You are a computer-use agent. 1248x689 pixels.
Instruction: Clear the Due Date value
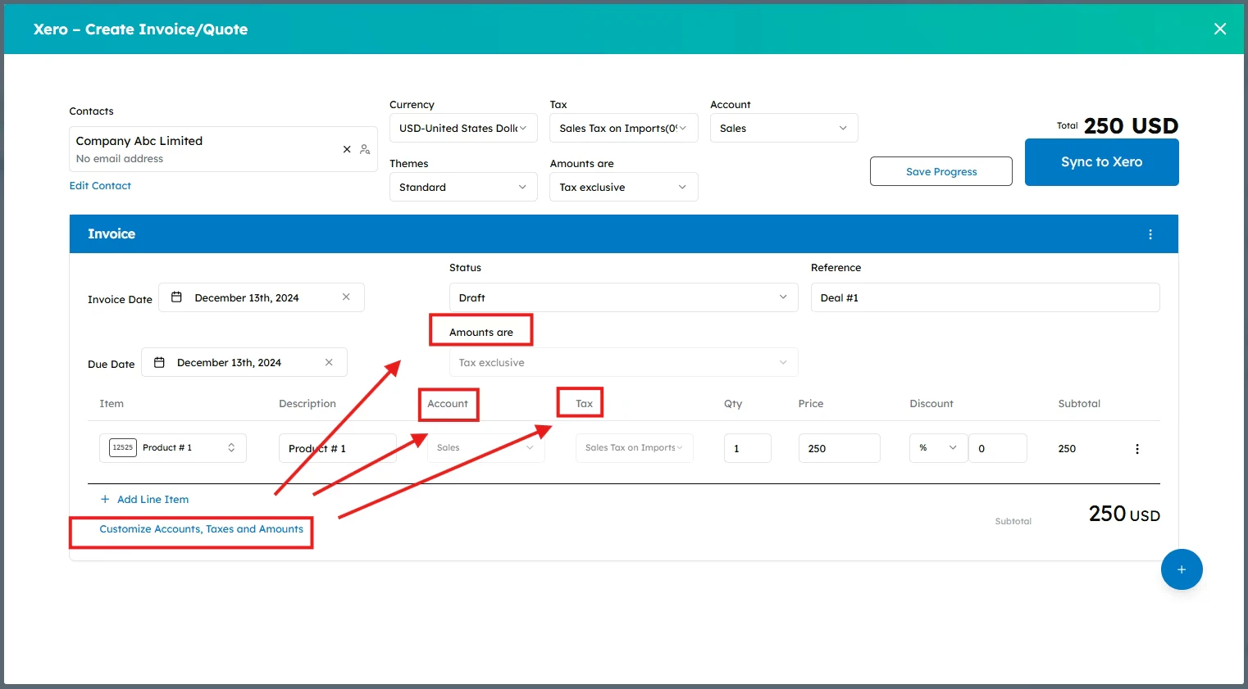coord(329,362)
